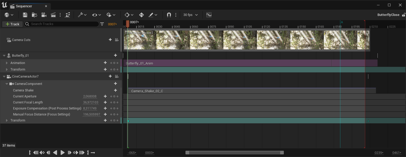Toggle the ButterflyClose sequence lock
Viewport: 406px width, 157px height.
coord(404,15)
